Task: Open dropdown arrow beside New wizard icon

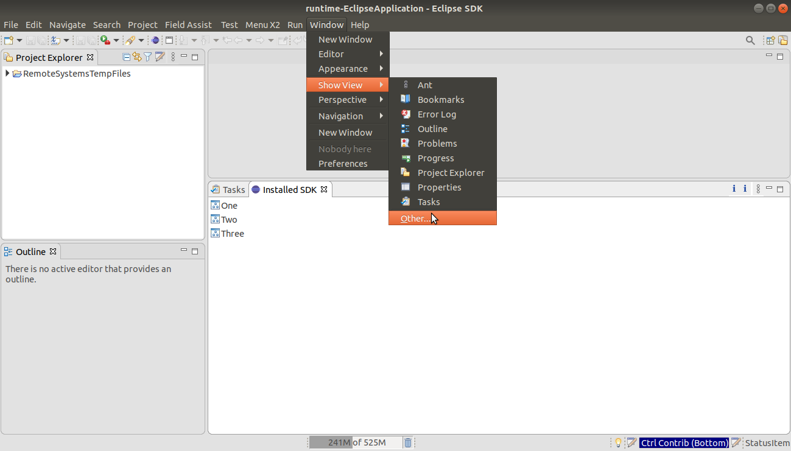Action: (19, 40)
